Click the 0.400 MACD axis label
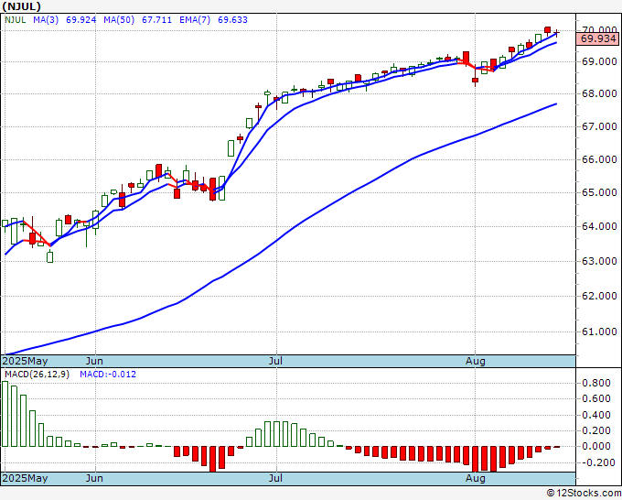 596,415
